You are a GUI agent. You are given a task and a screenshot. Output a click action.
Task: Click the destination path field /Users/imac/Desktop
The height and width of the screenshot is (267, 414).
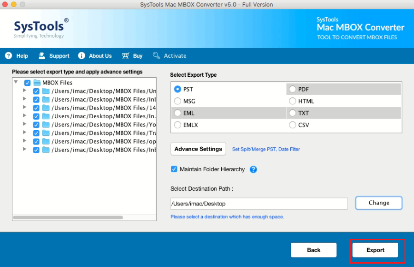point(259,204)
